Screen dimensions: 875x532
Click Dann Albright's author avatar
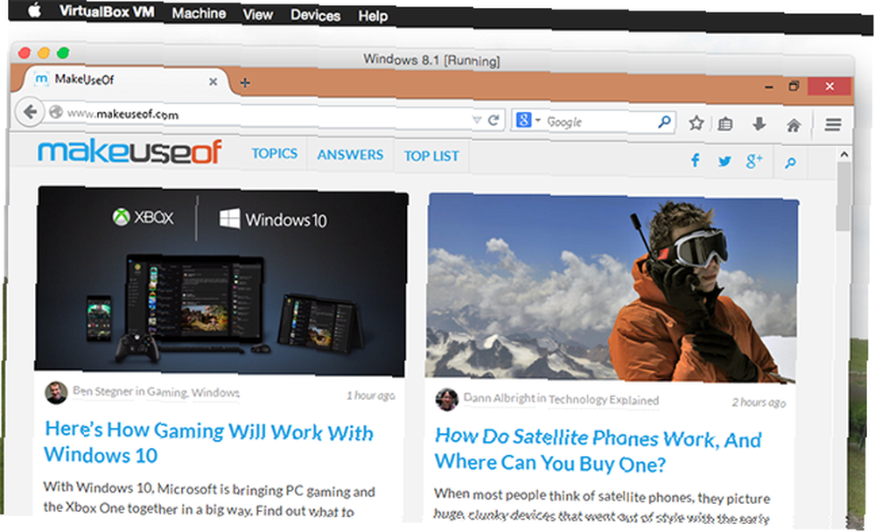pos(446,399)
